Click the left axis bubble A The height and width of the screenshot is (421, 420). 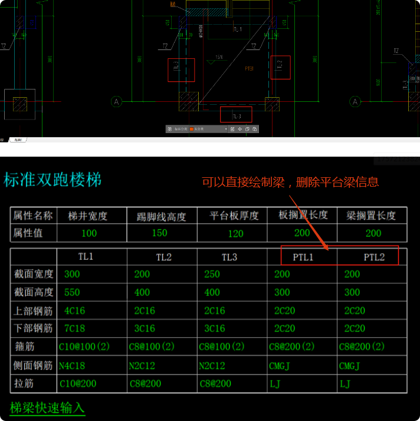[x=116, y=102]
